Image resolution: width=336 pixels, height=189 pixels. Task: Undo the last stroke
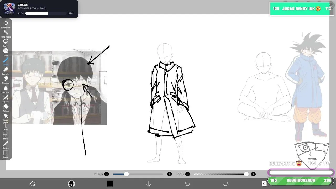(187, 184)
